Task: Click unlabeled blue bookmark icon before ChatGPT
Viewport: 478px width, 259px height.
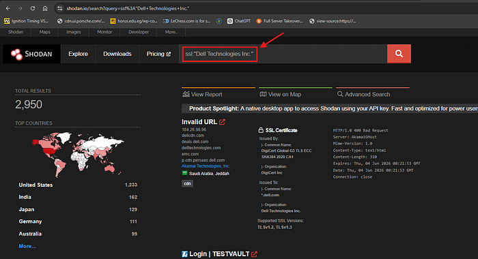Action: (x=219, y=21)
